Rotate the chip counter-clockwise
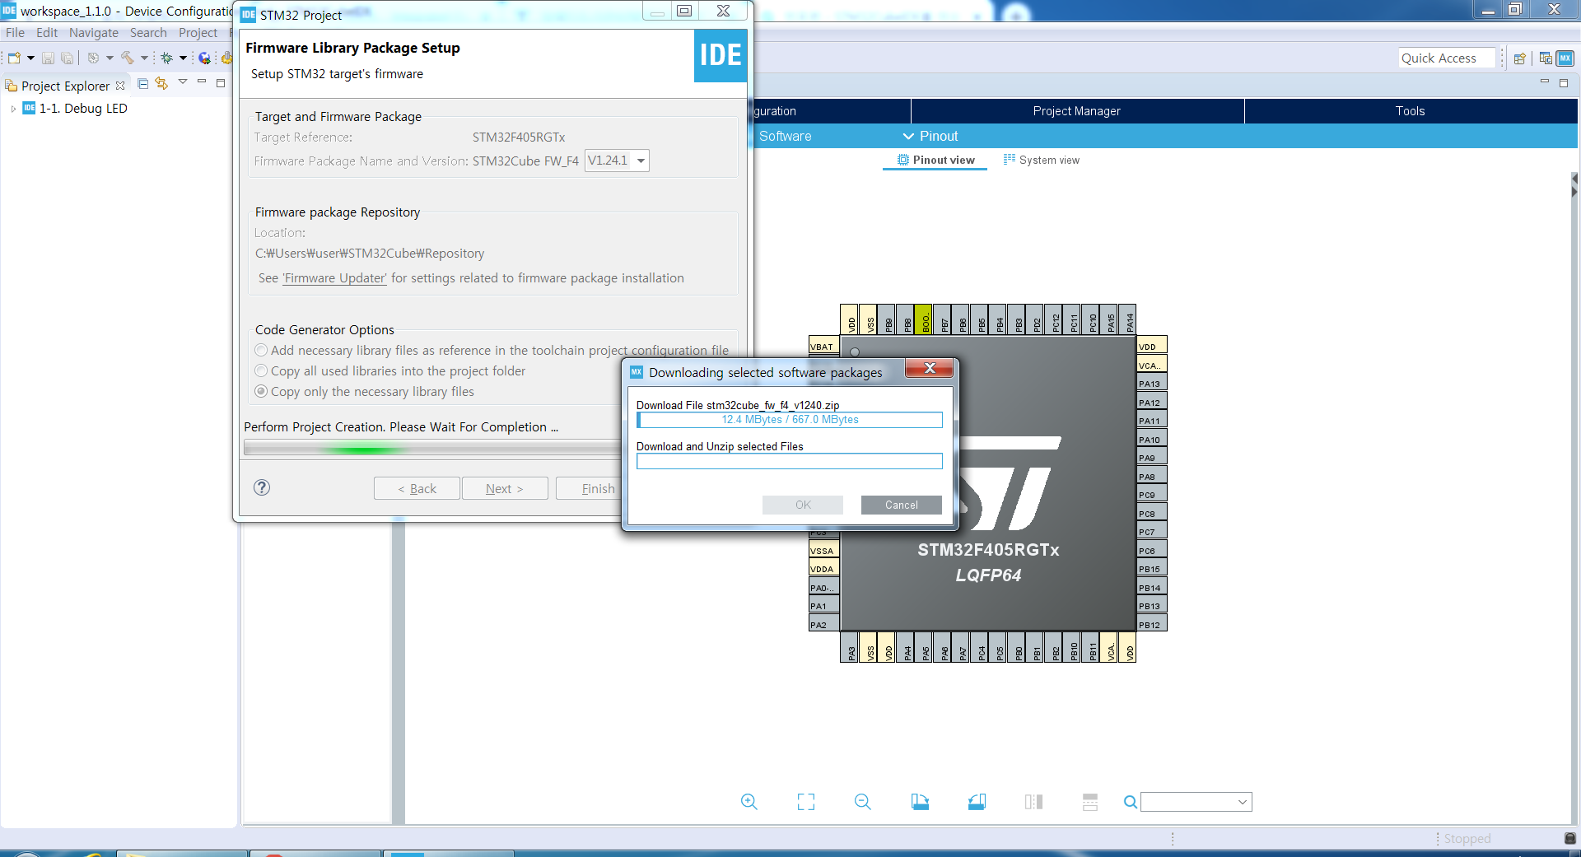 click(977, 801)
